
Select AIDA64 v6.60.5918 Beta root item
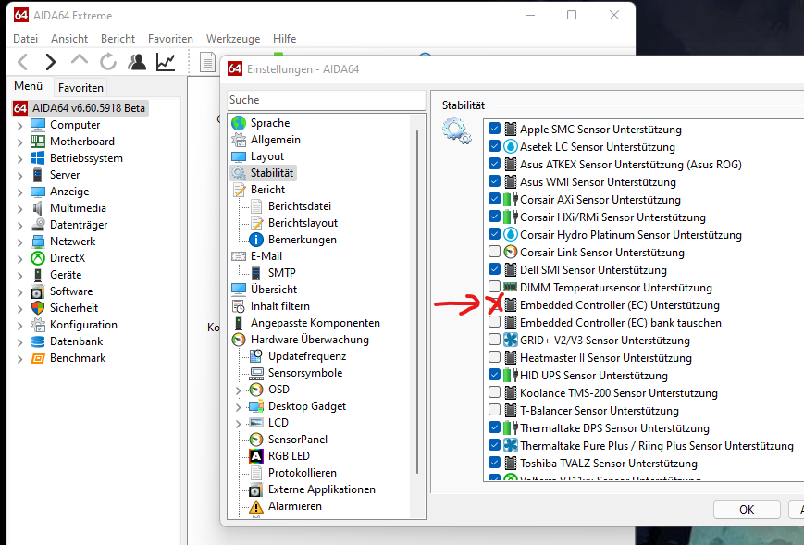click(80, 108)
